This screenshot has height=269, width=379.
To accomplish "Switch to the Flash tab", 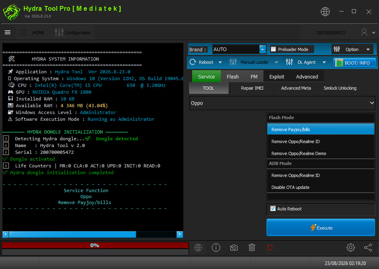I will coord(232,77).
